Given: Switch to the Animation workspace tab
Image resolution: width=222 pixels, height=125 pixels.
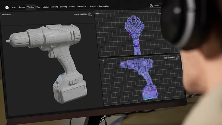Looking at the screenshot, I should (x=94, y=6).
